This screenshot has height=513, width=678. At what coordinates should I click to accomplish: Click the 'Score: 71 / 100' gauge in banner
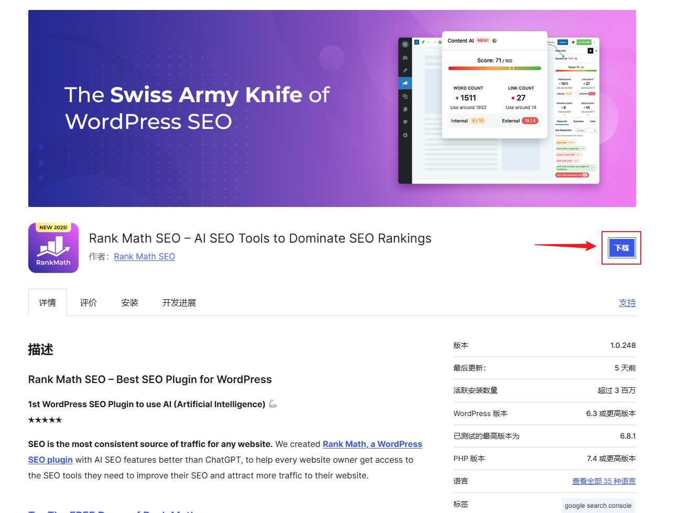point(495,64)
